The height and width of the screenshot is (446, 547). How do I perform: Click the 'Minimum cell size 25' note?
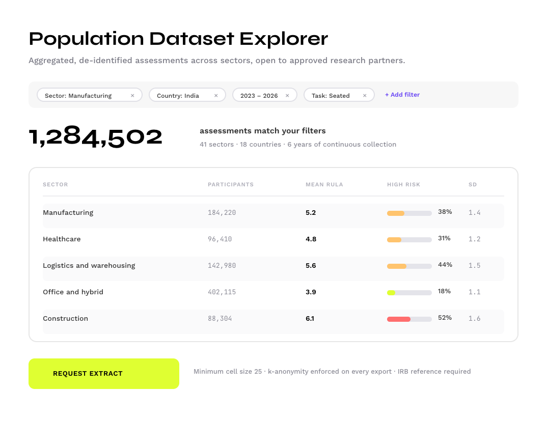(332, 371)
